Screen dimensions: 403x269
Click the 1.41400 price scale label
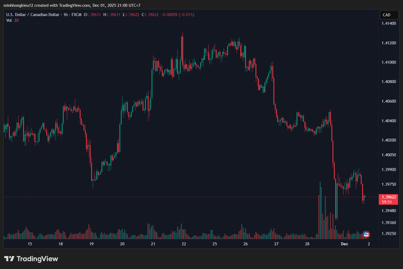click(389, 23)
